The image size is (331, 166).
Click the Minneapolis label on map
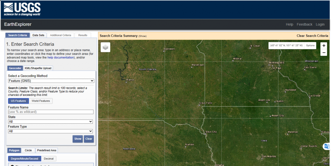coord(277,63)
